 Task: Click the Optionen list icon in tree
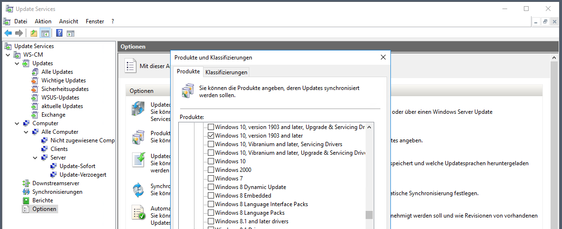[x=26, y=209]
